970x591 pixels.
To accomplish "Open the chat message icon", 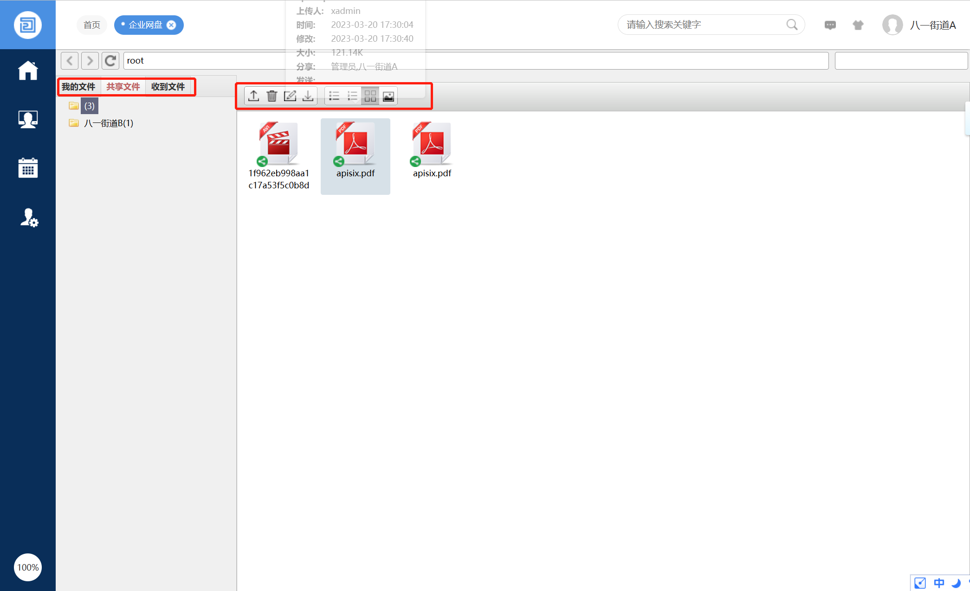I will point(830,25).
